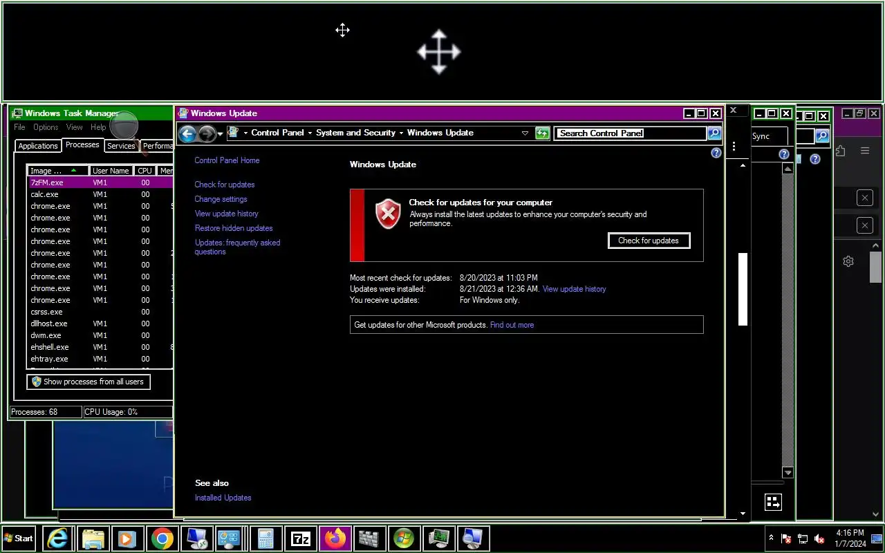Click the forward arrow in Windows Update
The width and height of the screenshot is (885, 553).
[207, 133]
